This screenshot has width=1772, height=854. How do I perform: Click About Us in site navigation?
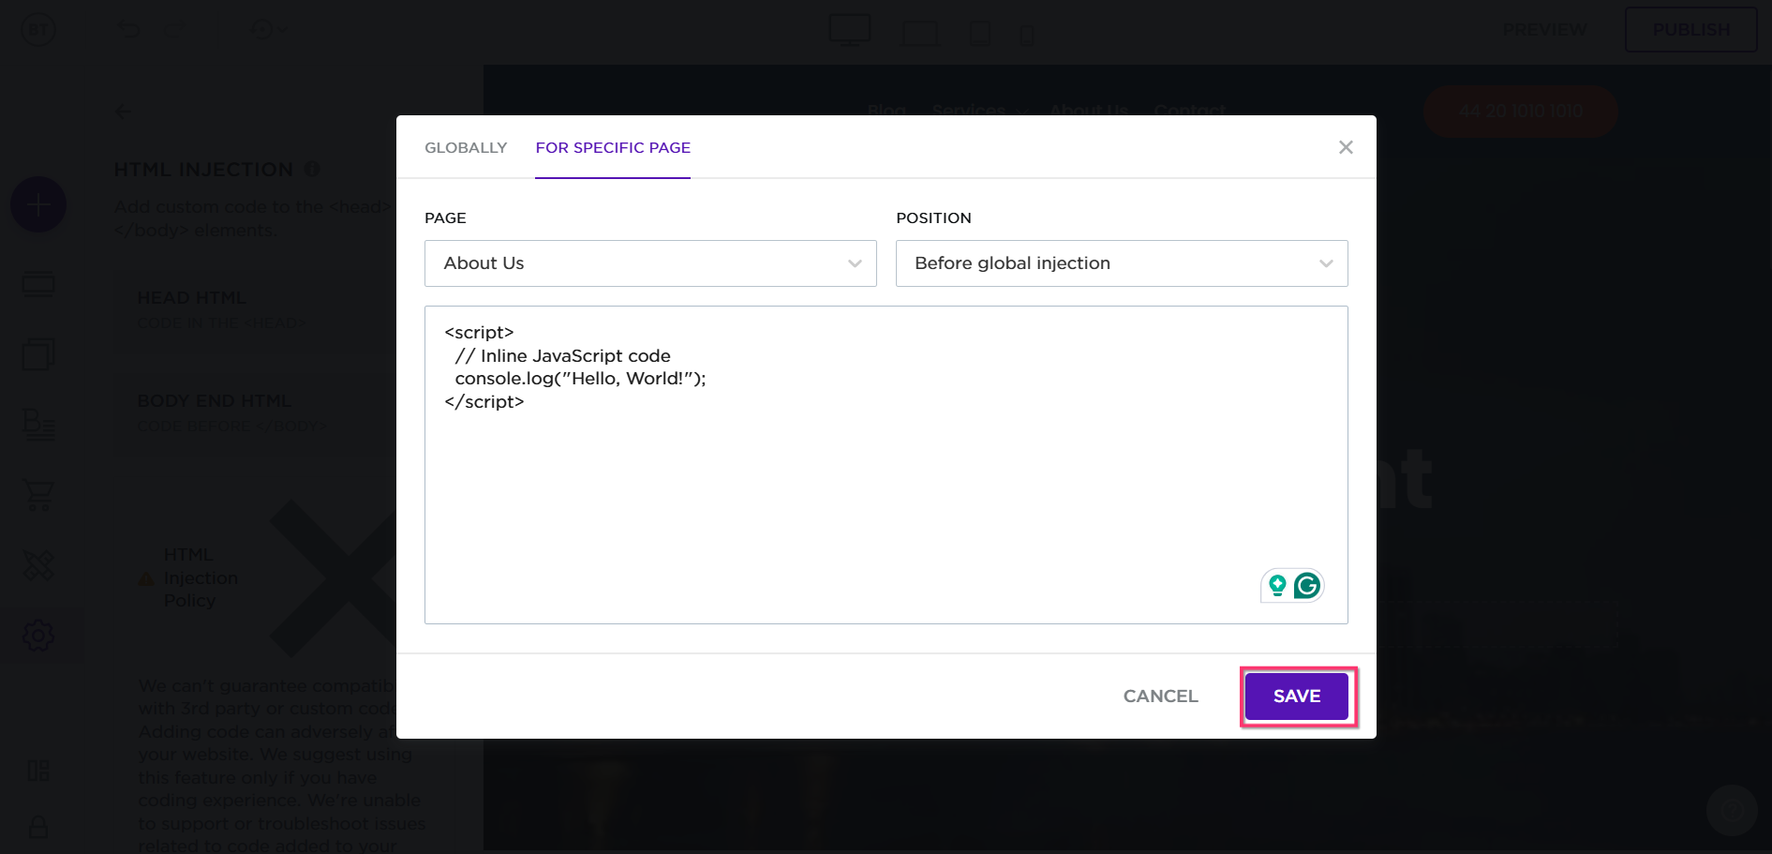[x=1089, y=111]
